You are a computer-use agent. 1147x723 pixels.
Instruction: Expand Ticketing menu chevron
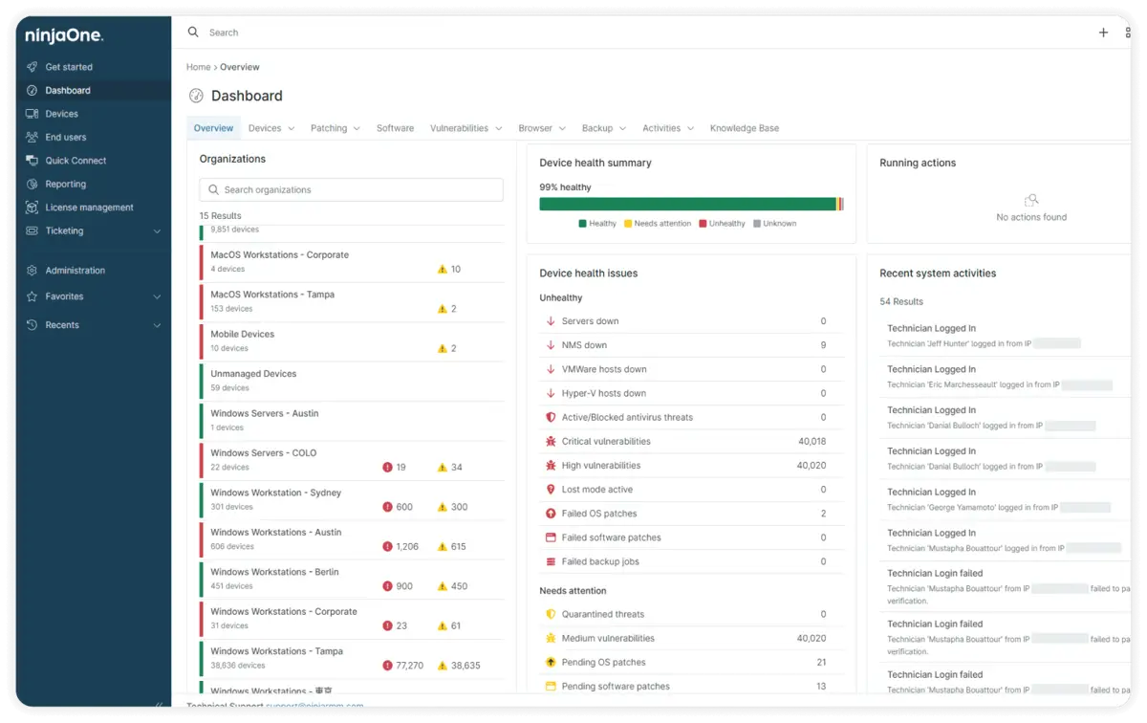pos(157,231)
